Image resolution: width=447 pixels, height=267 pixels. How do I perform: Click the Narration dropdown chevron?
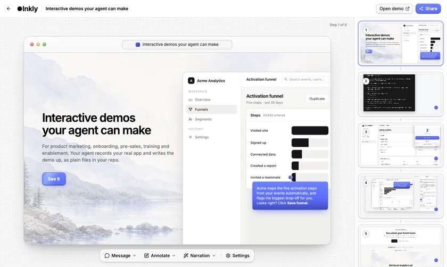click(214, 256)
